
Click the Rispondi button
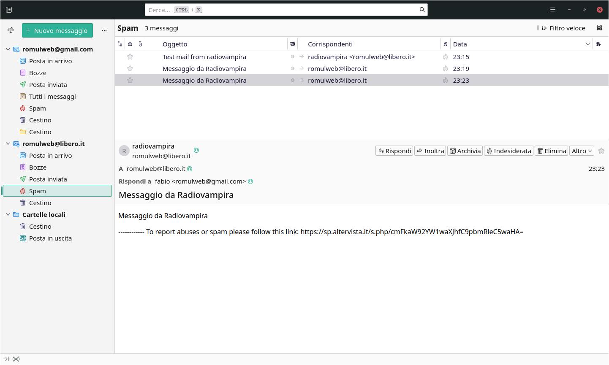(x=394, y=151)
